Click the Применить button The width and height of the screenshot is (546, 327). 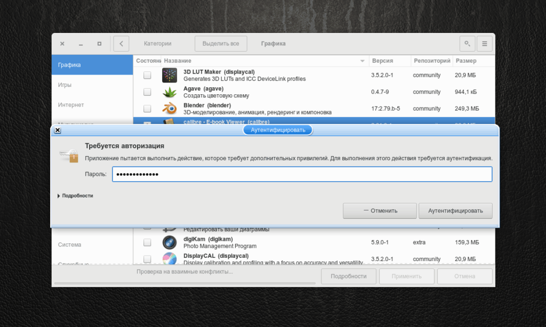(407, 276)
